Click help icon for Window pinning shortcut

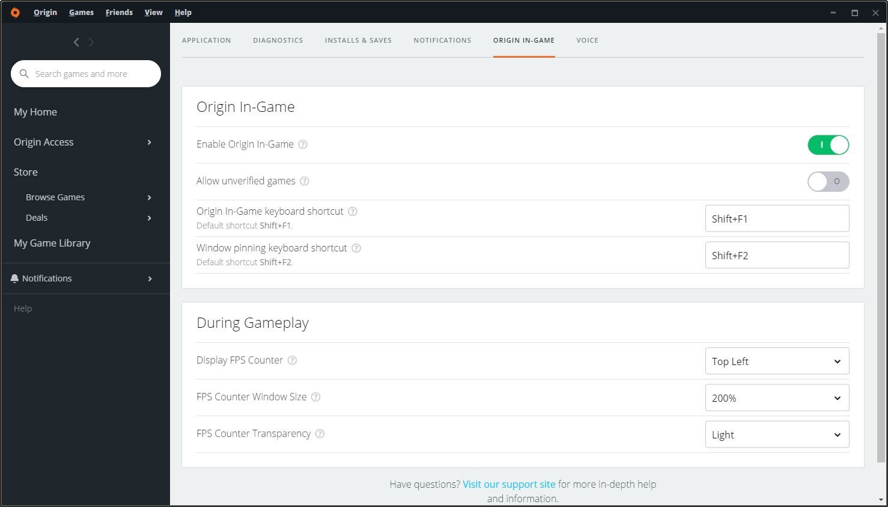point(356,248)
